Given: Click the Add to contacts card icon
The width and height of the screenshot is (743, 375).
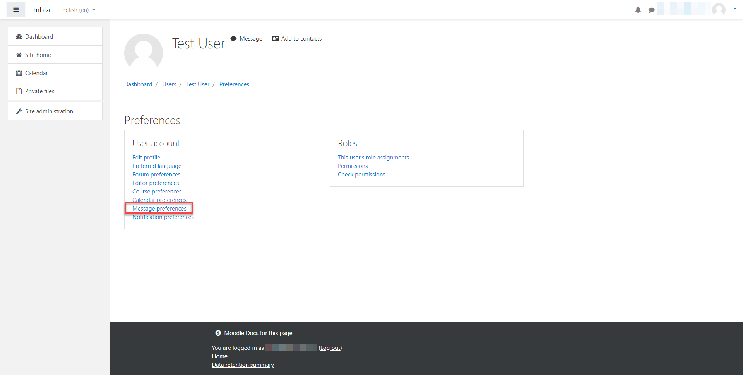Looking at the screenshot, I should 276,39.
